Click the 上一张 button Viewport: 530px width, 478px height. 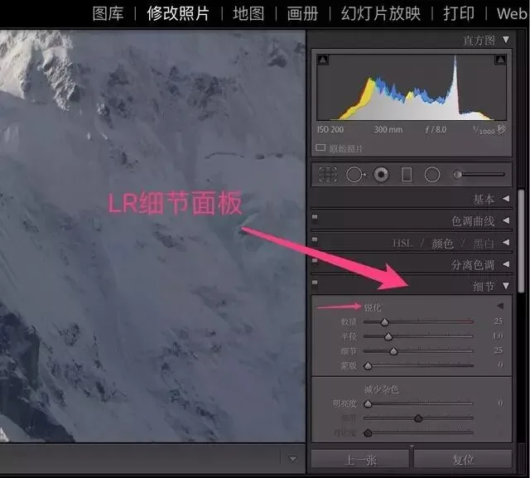point(360,460)
